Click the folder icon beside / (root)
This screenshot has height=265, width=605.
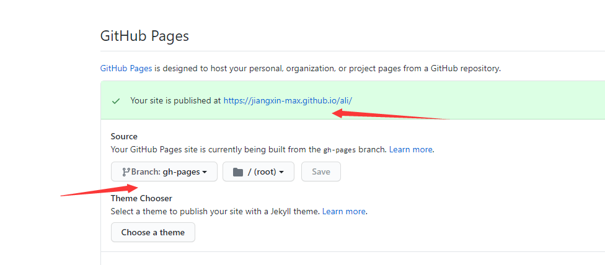coord(238,172)
